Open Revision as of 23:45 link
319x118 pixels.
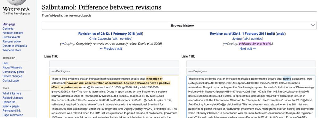pyautogui.click(x=238, y=34)
